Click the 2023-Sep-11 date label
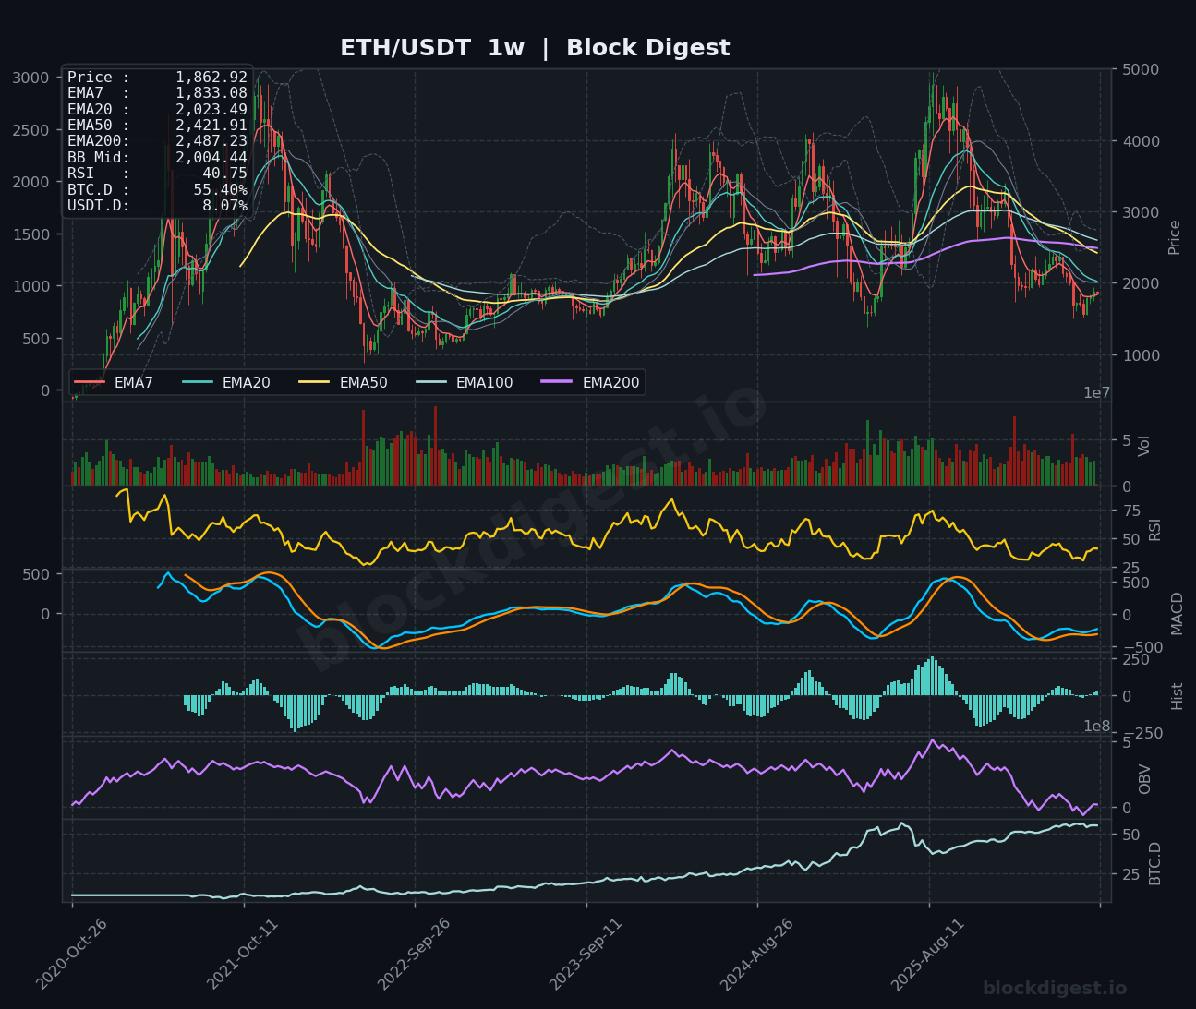 (x=586, y=955)
